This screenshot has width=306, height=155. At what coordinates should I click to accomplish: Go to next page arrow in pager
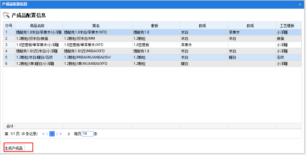pos(61,134)
